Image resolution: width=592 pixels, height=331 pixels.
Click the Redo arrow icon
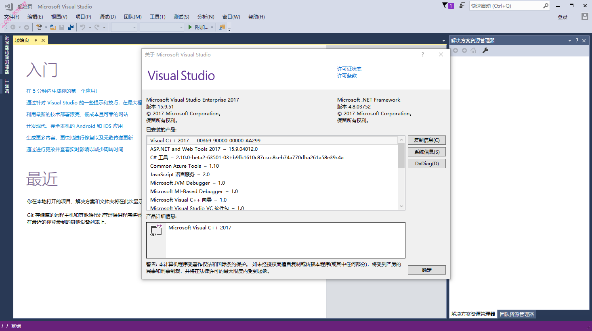[97, 27]
